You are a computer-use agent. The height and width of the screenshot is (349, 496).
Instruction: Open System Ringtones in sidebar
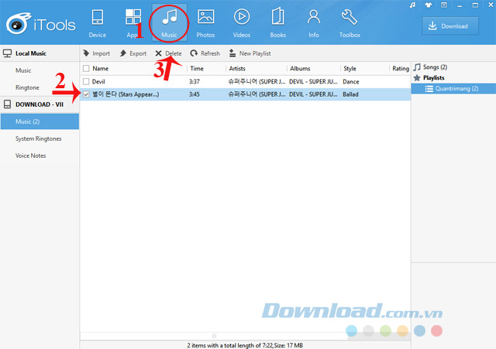click(x=38, y=139)
